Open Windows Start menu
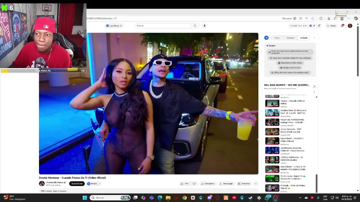Screen dimensions: 360x202 point(85,198)
